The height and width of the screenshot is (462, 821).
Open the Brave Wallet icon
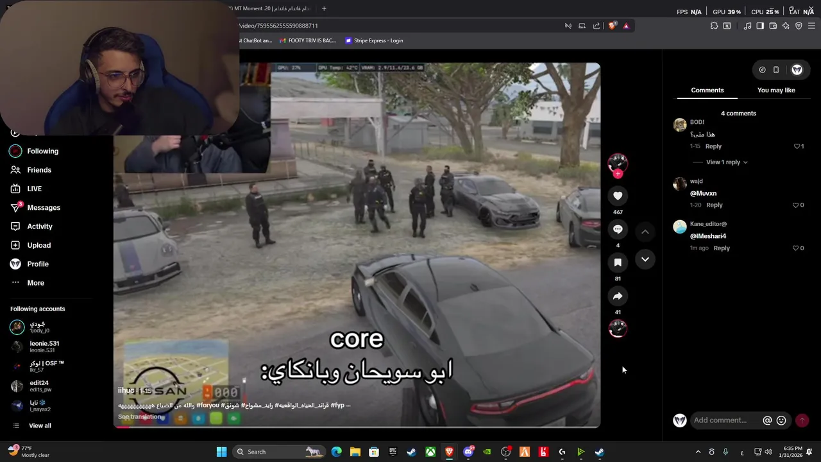773,26
